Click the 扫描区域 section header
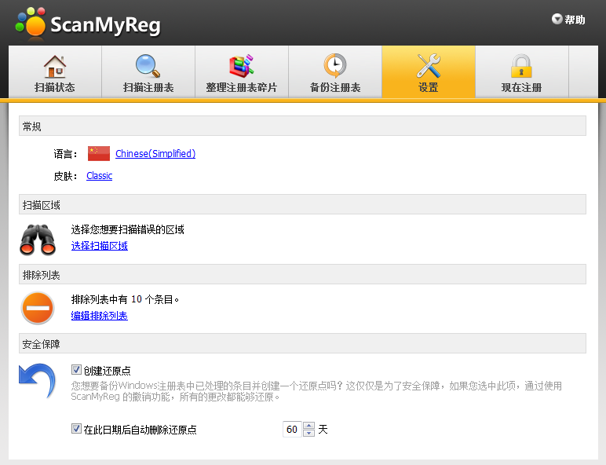Viewport: 606px width, 465px height. (x=303, y=205)
